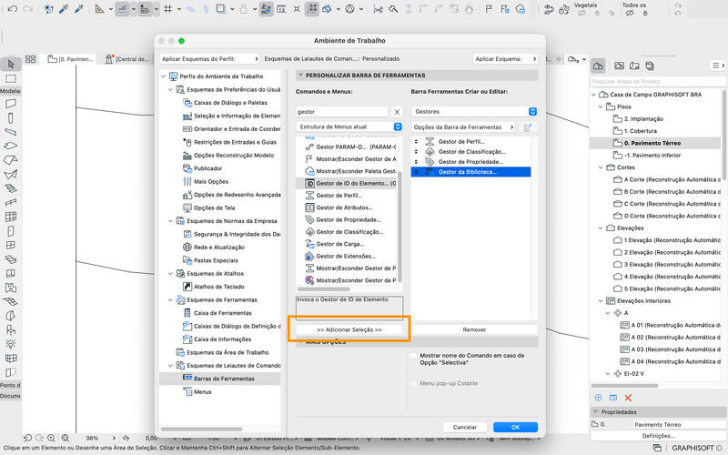Screen dimensions: 728x455
Task: Click blue new viewpoint plus icon
Action: 598,398
